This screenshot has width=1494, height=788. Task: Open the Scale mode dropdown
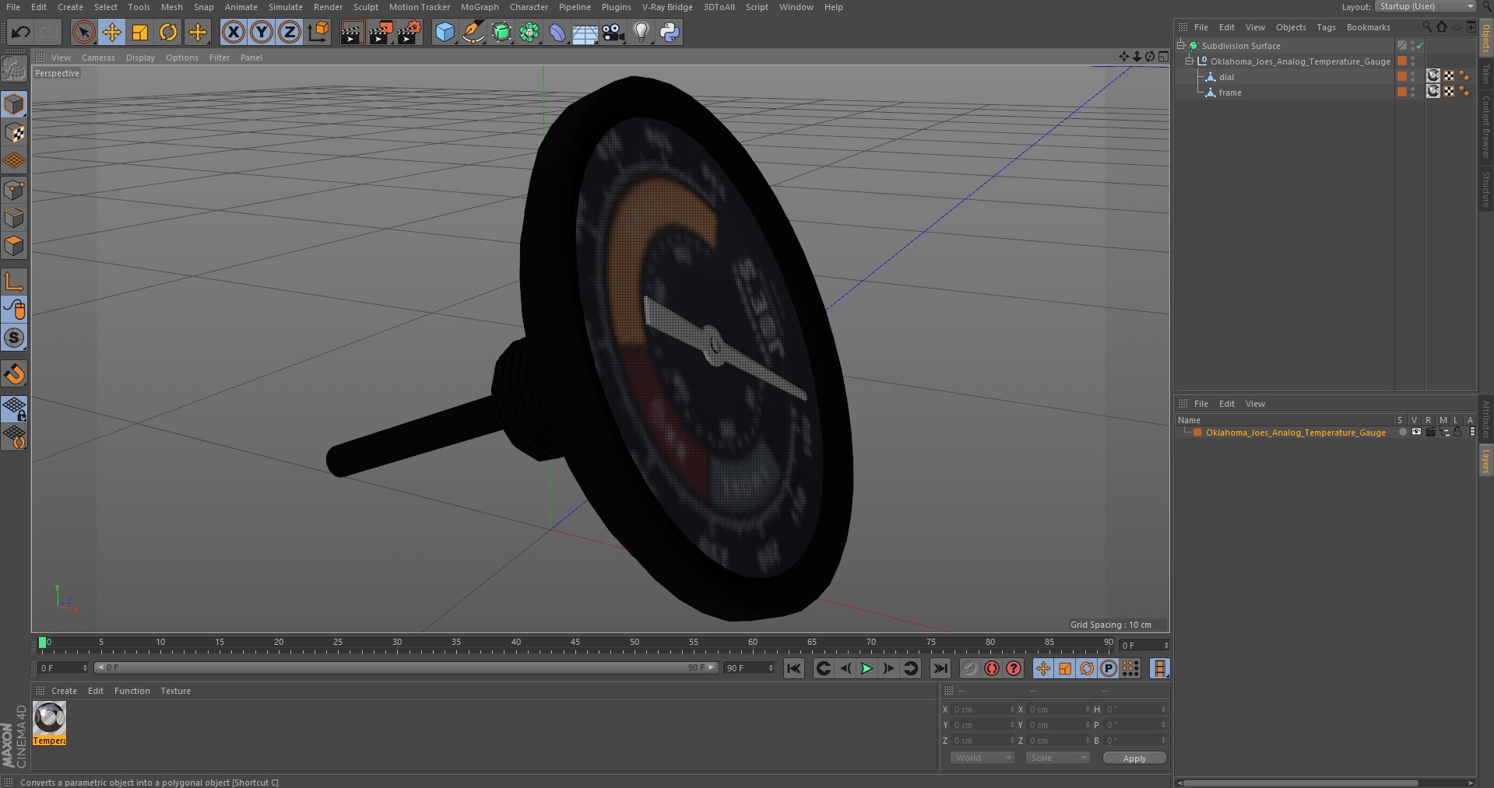pyautogui.click(x=1057, y=758)
